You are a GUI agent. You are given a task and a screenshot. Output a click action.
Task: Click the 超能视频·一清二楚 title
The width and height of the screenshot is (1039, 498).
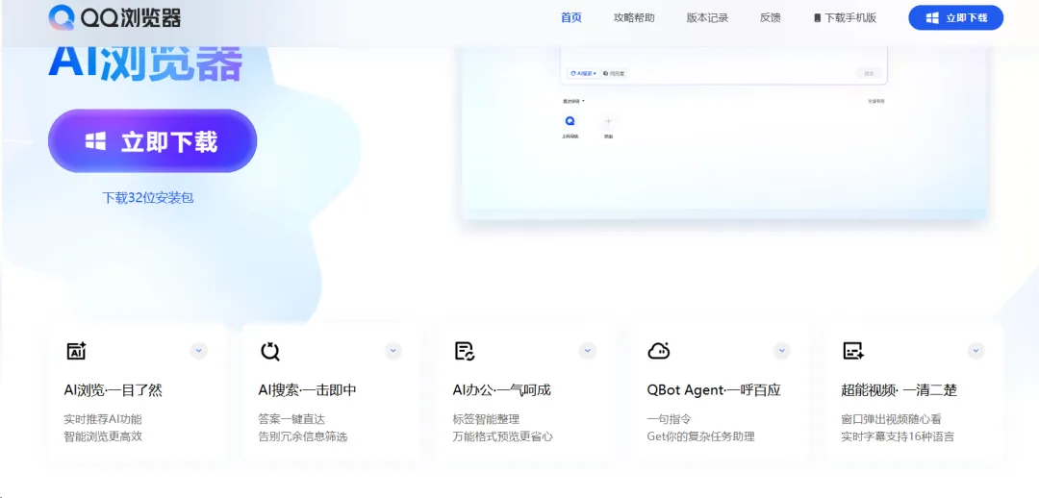point(900,390)
